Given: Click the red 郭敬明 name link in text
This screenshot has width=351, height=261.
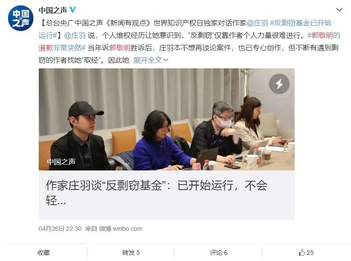Looking at the screenshot, I should 119,48.
